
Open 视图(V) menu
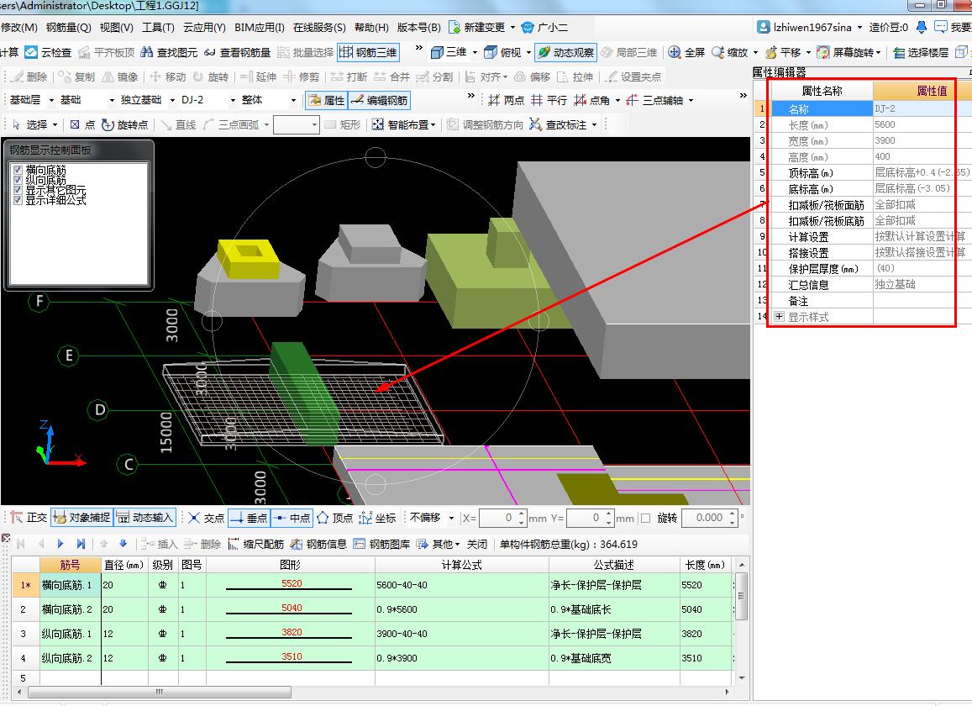[117, 27]
